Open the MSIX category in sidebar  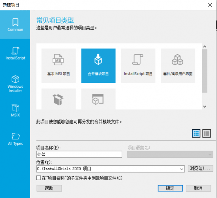point(15,110)
